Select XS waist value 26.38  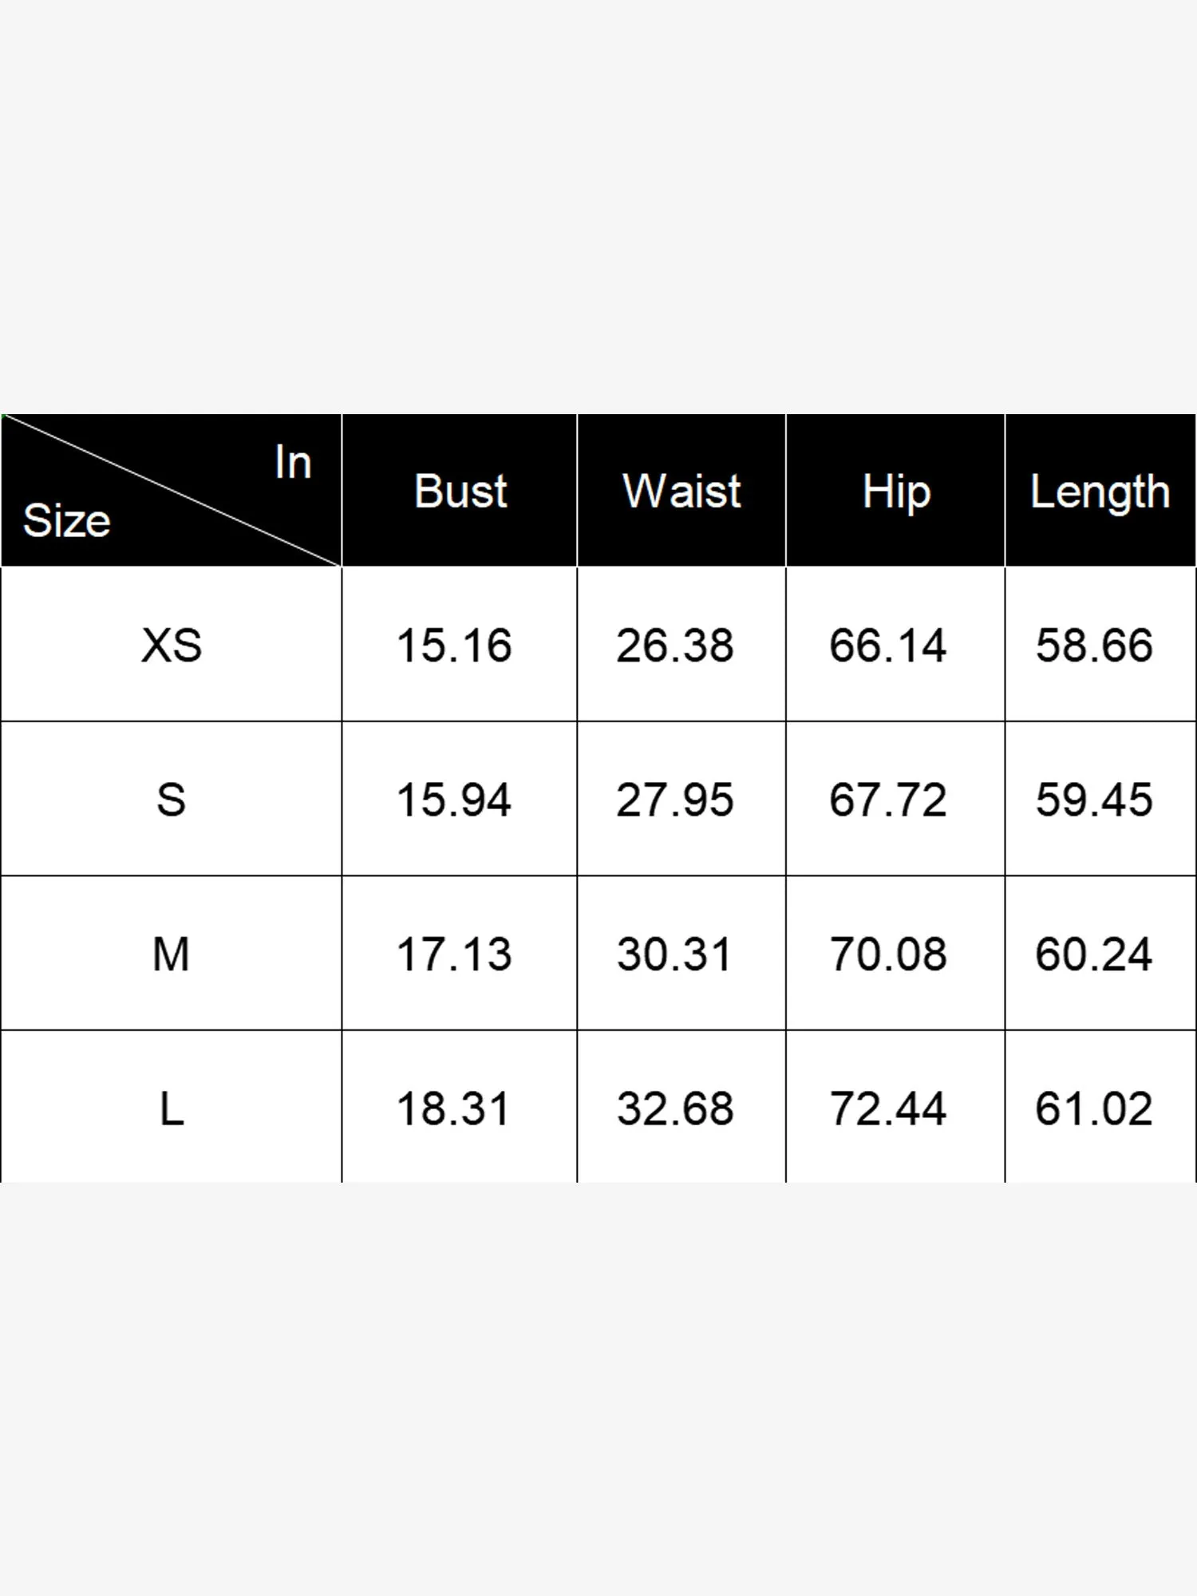pos(675,645)
